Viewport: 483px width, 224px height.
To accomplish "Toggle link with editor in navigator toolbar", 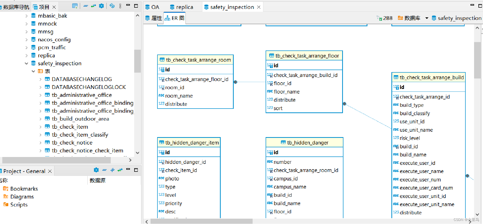I will pos(93,6).
